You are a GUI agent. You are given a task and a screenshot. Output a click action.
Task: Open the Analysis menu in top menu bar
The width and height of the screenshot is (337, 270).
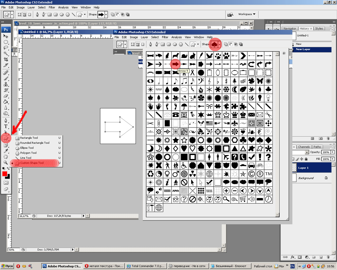[x=63, y=7]
